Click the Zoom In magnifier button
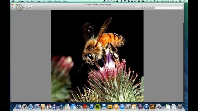The width and height of the screenshot is (198, 111). point(24,7)
